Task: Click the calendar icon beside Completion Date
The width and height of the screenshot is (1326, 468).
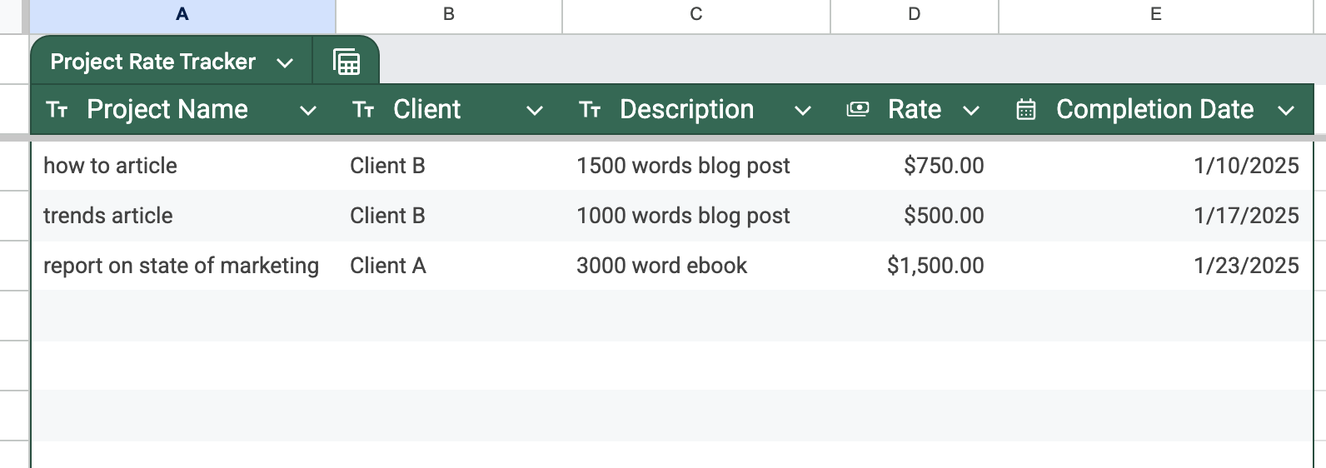Action: click(1025, 110)
